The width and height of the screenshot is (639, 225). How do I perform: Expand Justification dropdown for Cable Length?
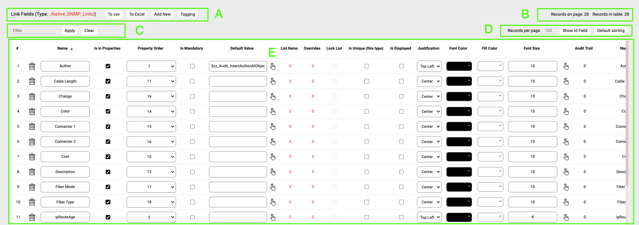pyautogui.click(x=429, y=81)
